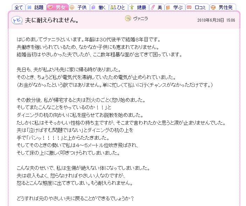Click the man face icon on 男性発 tab
Screen dimensions: 246x206
click(x=213, y=7)
